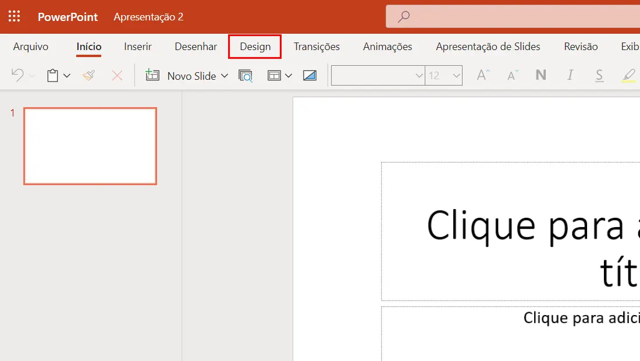Viewport: 640px width, 361px height.
Task: Click the title placeholder on the slide
Action: [x=511, y=232]
